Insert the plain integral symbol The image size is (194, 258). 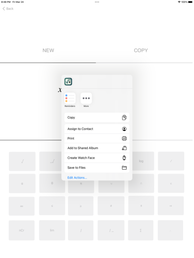[81, 230]
